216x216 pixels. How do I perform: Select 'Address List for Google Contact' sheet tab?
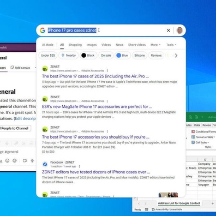[x=179, y=203]
